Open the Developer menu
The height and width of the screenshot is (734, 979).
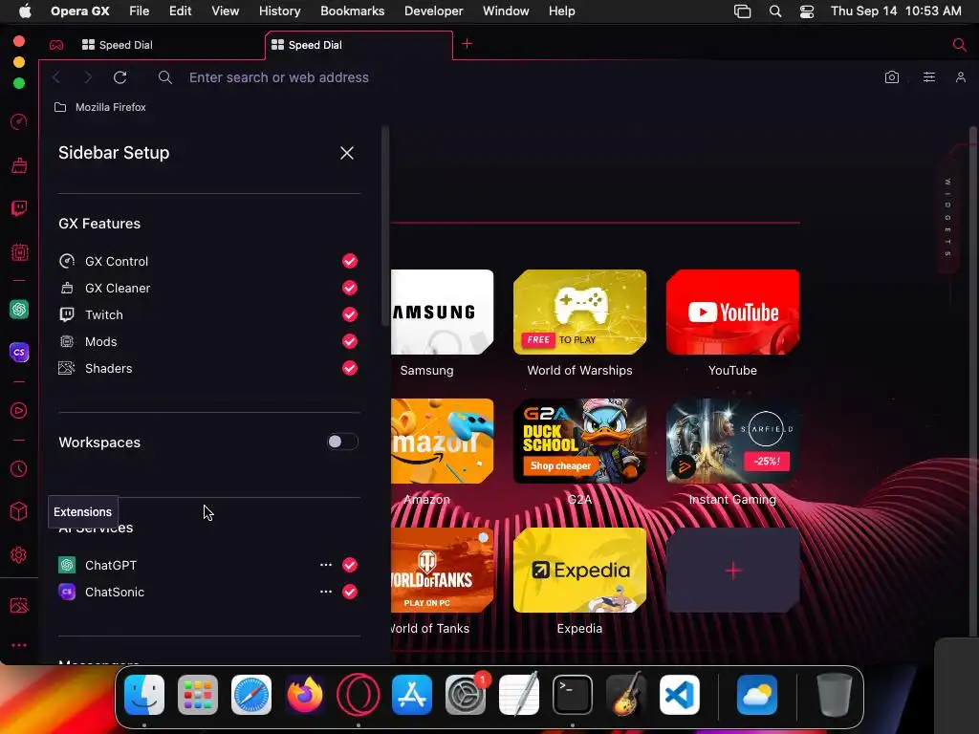(433, 11)
